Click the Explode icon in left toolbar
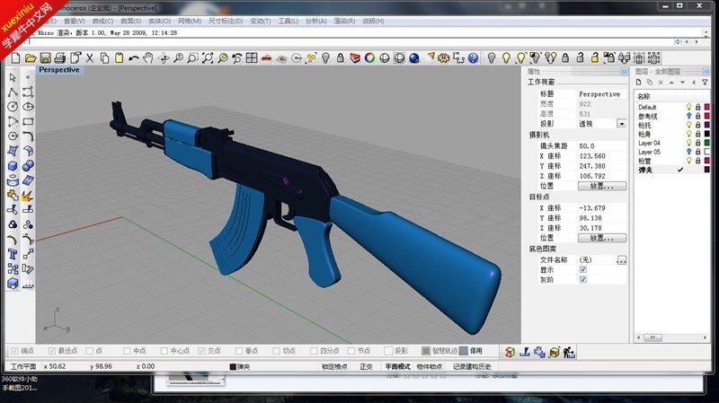 click(x=28, y=196)
